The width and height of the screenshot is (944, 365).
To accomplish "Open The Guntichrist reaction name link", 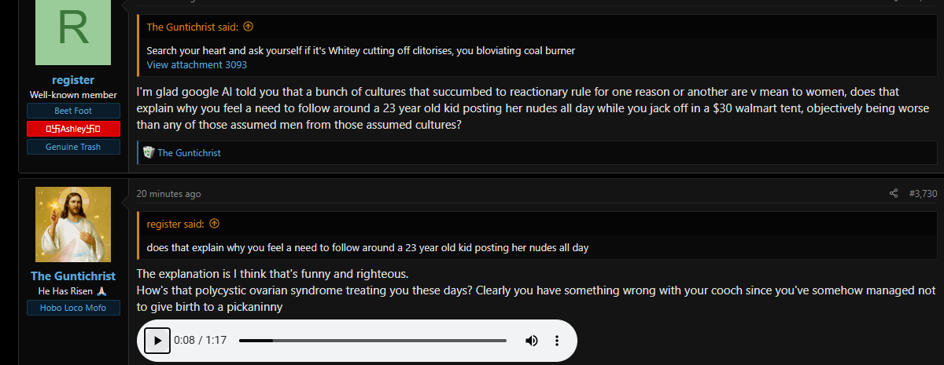I will click(x=189, y=153).
